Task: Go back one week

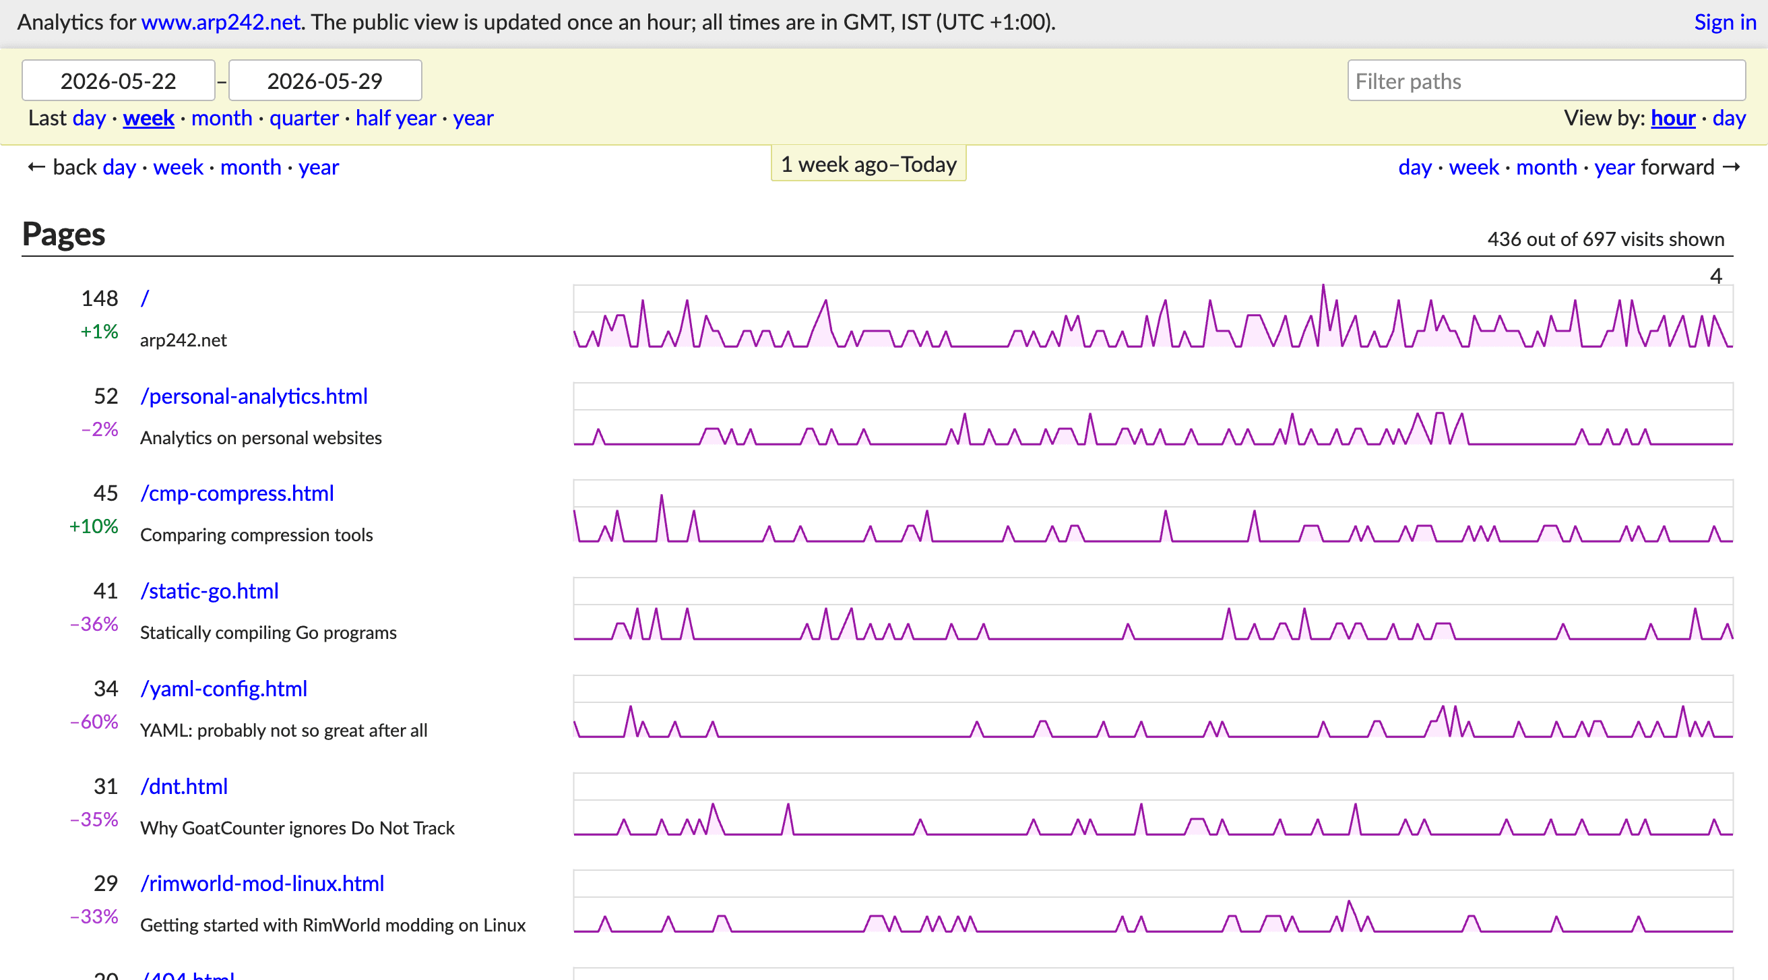Action: pyautogui.click(x=179, y=167)
